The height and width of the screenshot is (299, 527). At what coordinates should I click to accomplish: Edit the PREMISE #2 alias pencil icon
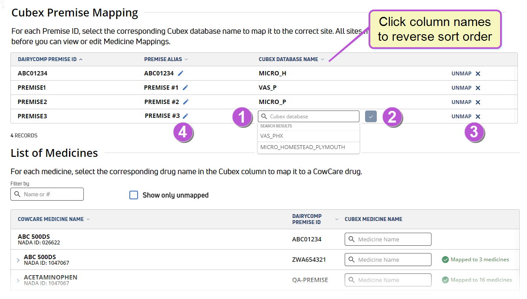click(x=186, y=102)
